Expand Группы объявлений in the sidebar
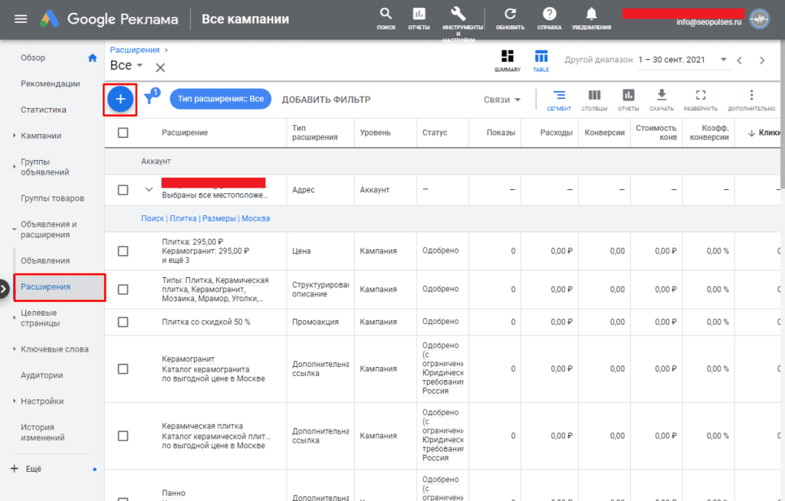Viewport: 785px width, 501px height. [15, 167]
